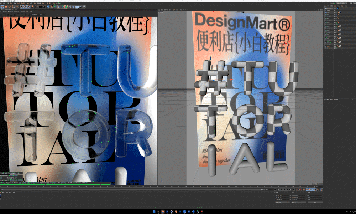The height and width of the screenshot is (214, 356).
Task: Click the Camera object icon
Action: tap(80, 7)
